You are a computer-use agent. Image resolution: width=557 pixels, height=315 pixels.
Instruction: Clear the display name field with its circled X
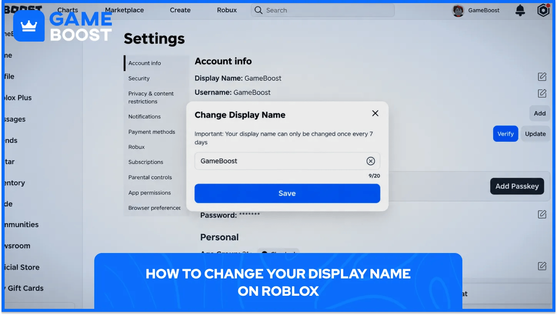click(370, 161)
